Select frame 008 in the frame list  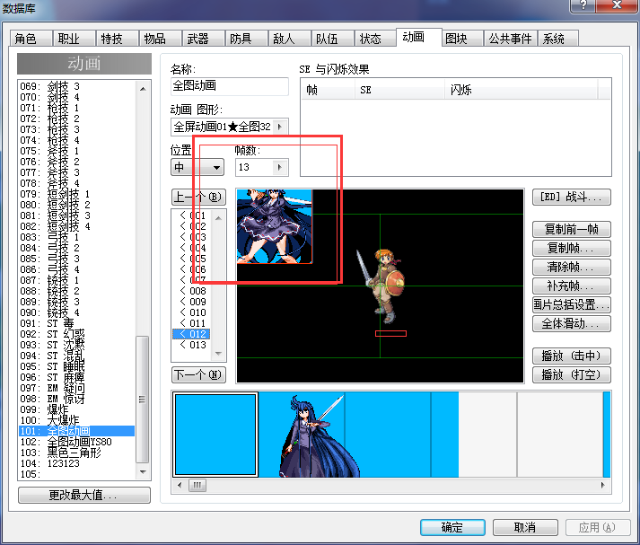coord(193,291)
